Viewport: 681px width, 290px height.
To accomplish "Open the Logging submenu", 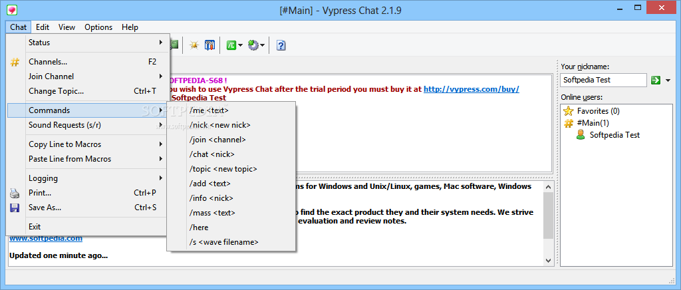I will tap(87, 178).
